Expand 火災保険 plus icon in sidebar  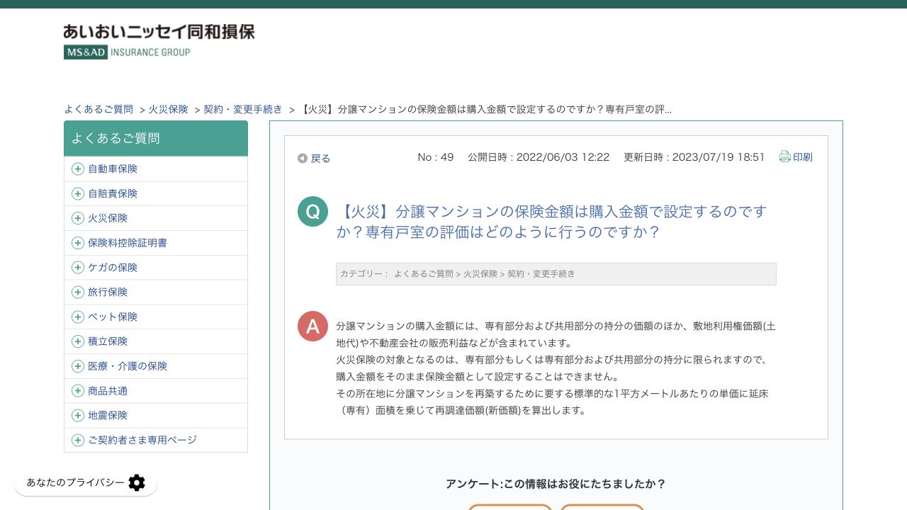click(x=78, y=218)
